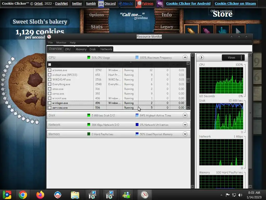Click the second network computers taskbar icon

tap(110, 195)
